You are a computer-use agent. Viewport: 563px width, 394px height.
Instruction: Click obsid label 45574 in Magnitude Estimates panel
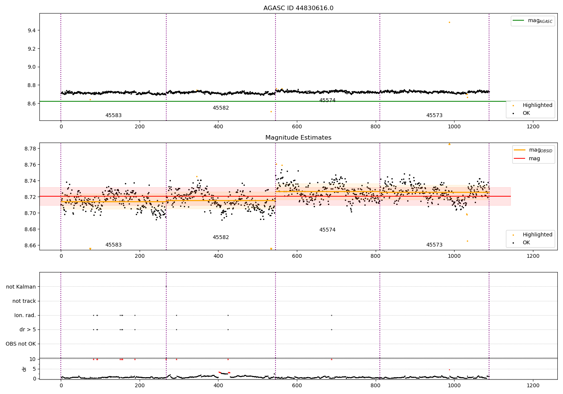pyautogui.click(x=327, y=230)
